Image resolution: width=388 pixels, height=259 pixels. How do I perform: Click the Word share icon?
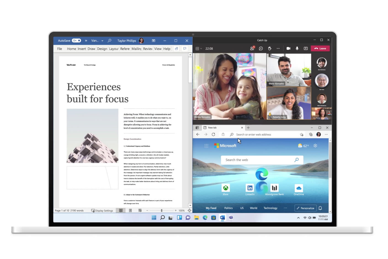(x=176, y=49)
